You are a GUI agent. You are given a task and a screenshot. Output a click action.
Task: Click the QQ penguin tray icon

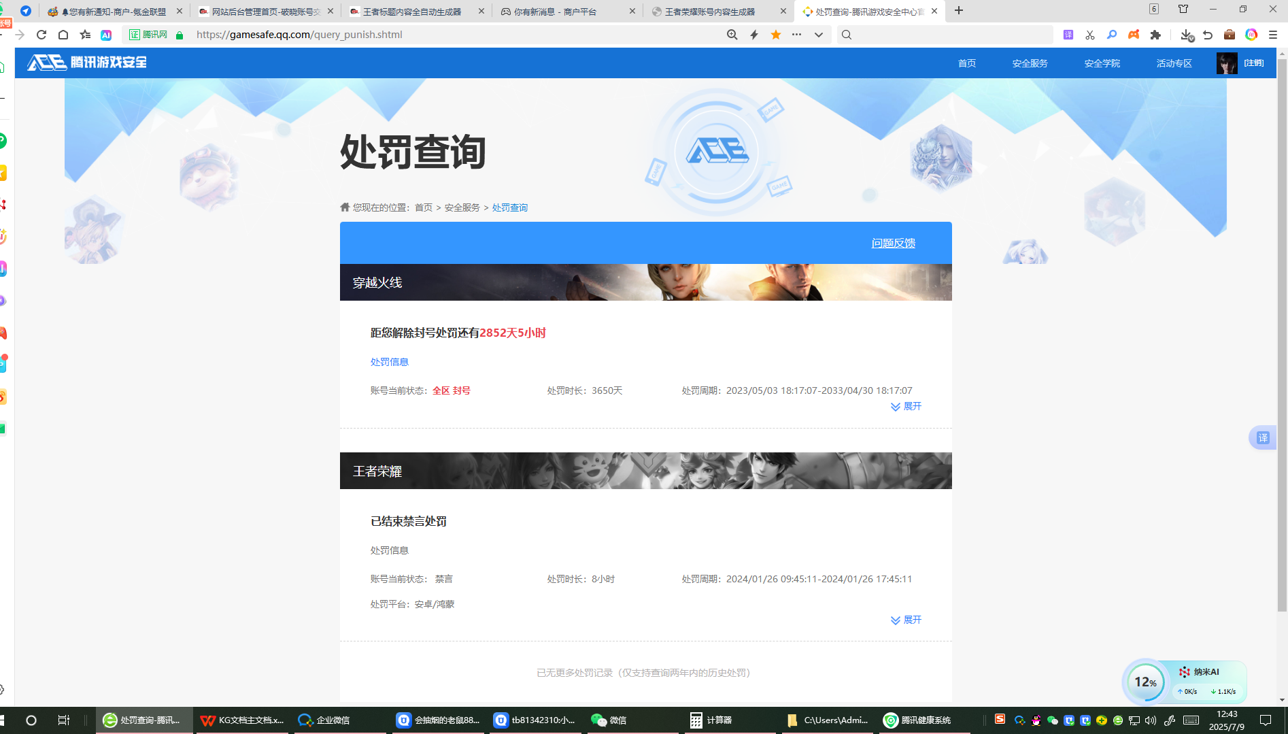point(1036,720)
